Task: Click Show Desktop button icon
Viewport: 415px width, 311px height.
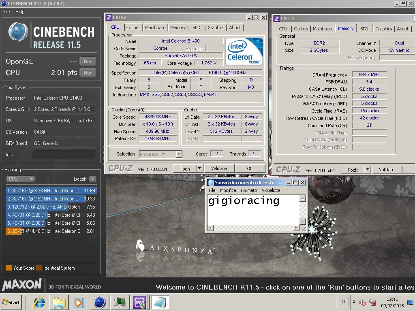Action: [410, 302]
